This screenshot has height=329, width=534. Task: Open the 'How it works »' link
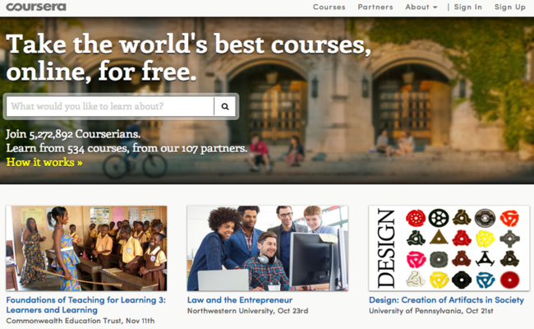(x=44, y=162)
